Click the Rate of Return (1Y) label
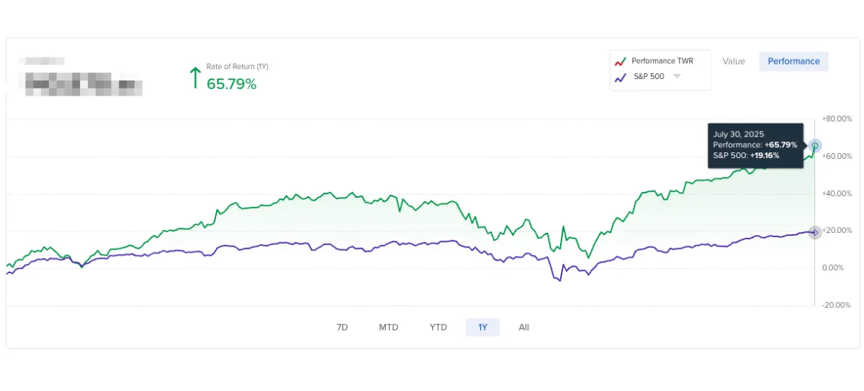Viewport: 864px width, 391px height. click(x=238, y=66)
